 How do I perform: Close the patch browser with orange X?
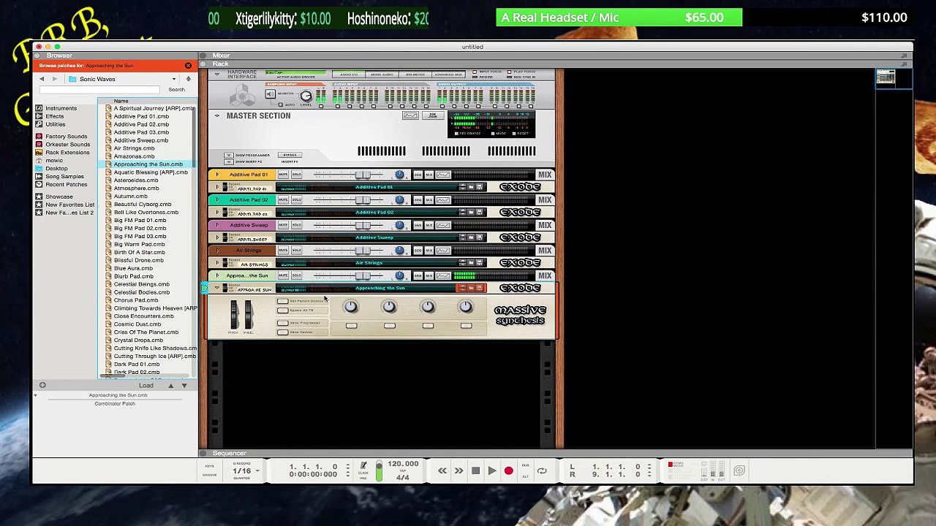[x=188, y=66]
